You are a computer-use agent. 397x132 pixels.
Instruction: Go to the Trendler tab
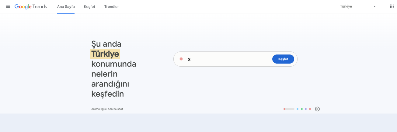111,6
